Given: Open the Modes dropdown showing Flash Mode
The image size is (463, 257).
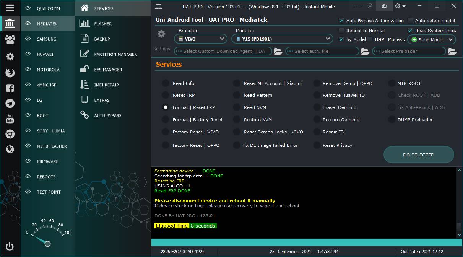Looking at the screenshot, I should (432, 39).
